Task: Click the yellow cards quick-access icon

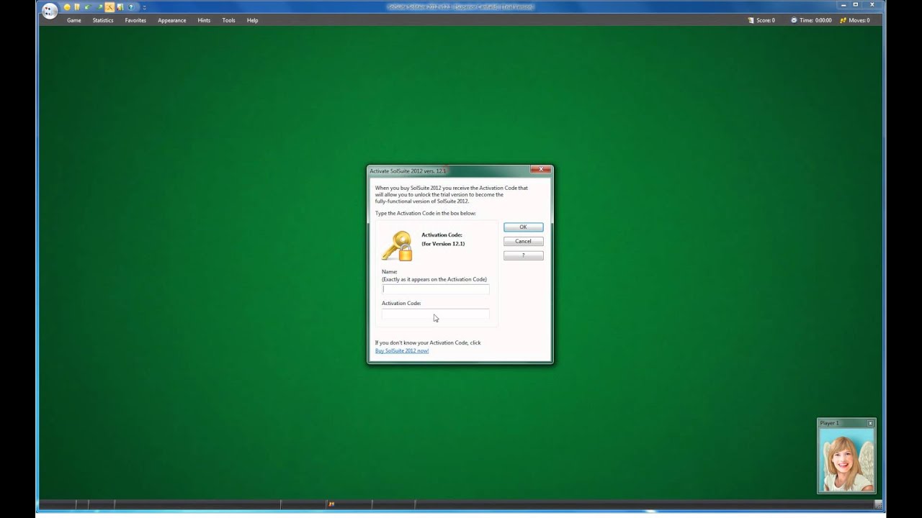Action: pos(77,7)
